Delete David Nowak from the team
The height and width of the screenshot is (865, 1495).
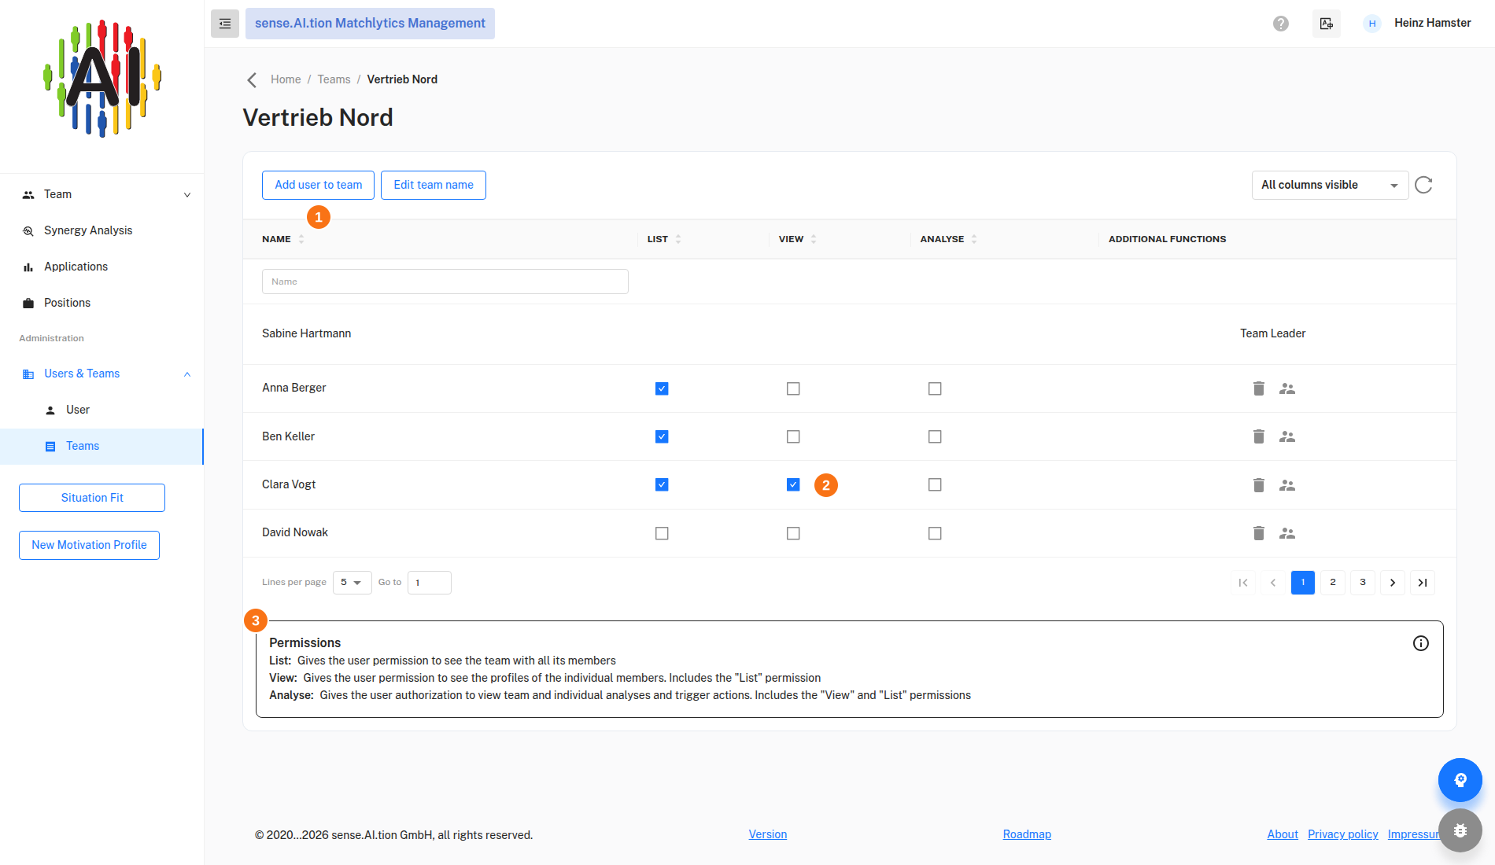1259,533
